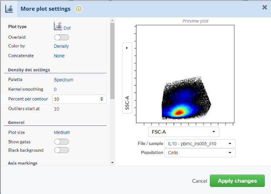Change the Medium plot size value

62,133
